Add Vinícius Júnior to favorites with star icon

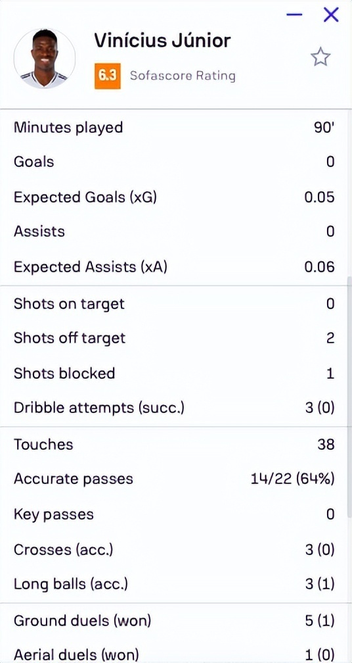tap(320, 57)
